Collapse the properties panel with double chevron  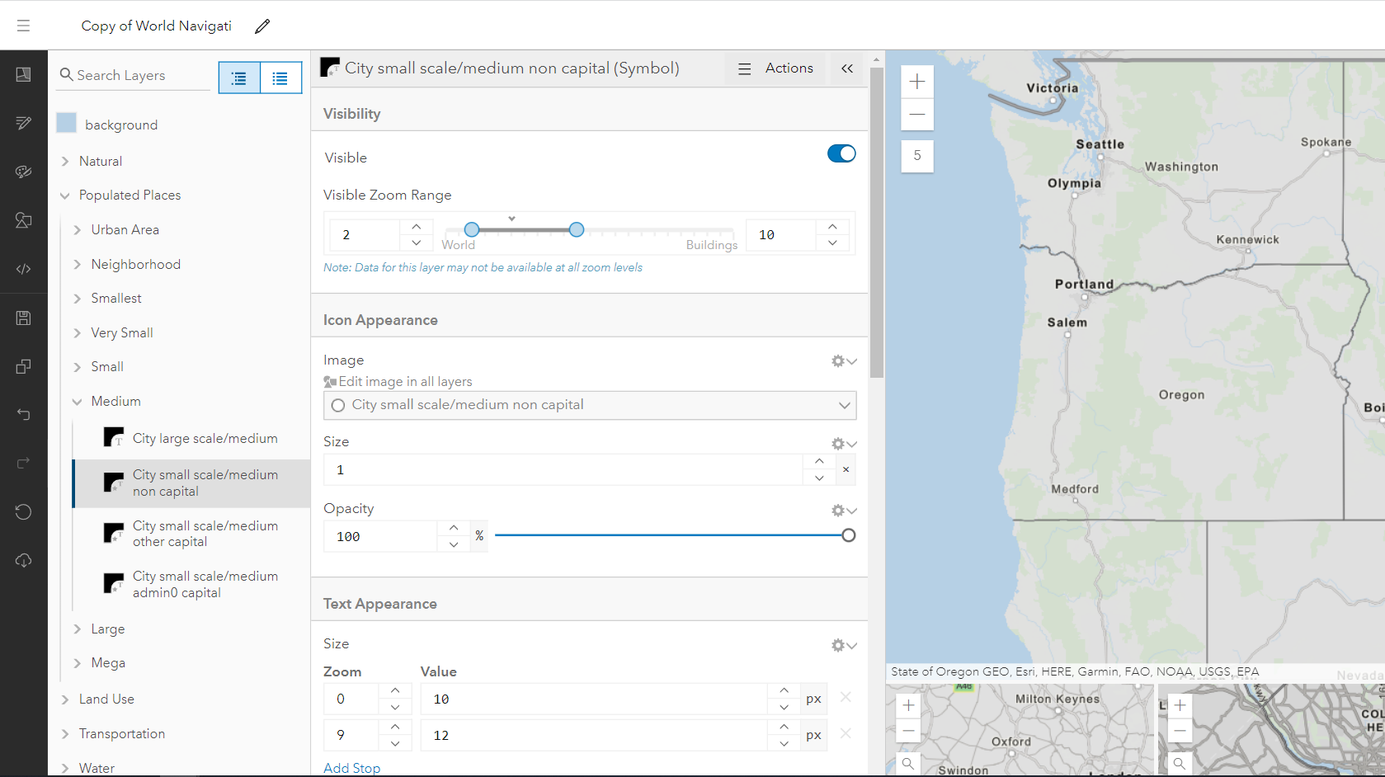(x=847, y=68)
